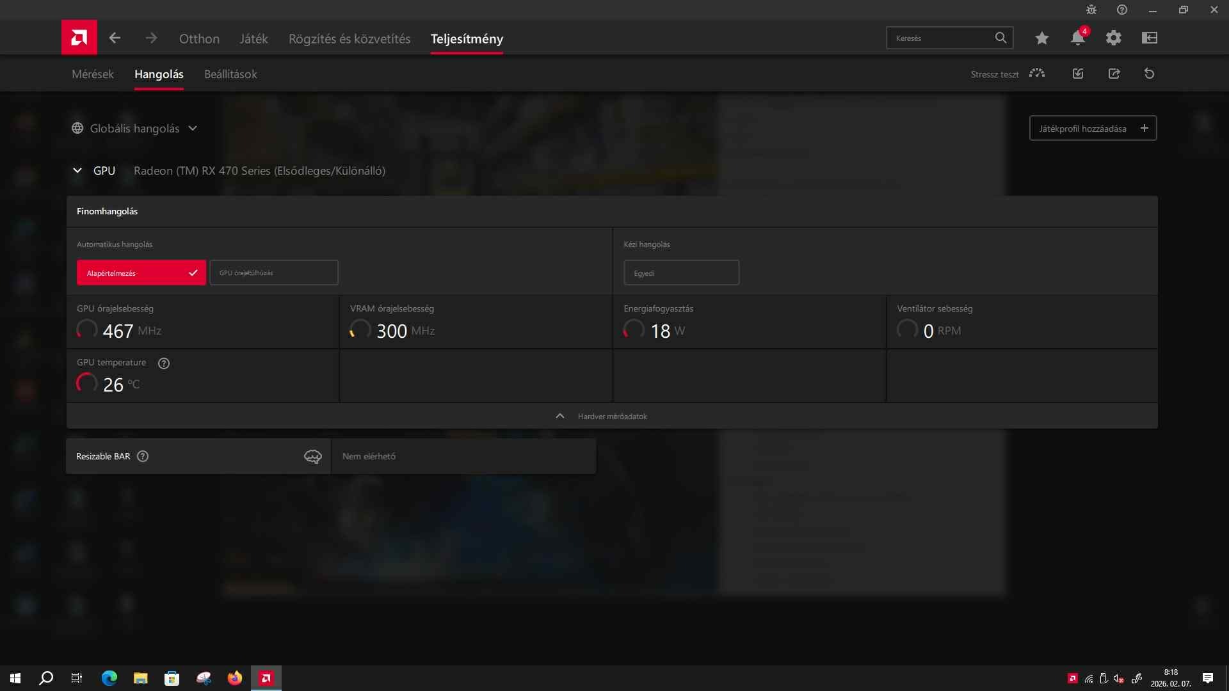
Task: Click the import tuning profile icon
Action: tap(1078, 74)
